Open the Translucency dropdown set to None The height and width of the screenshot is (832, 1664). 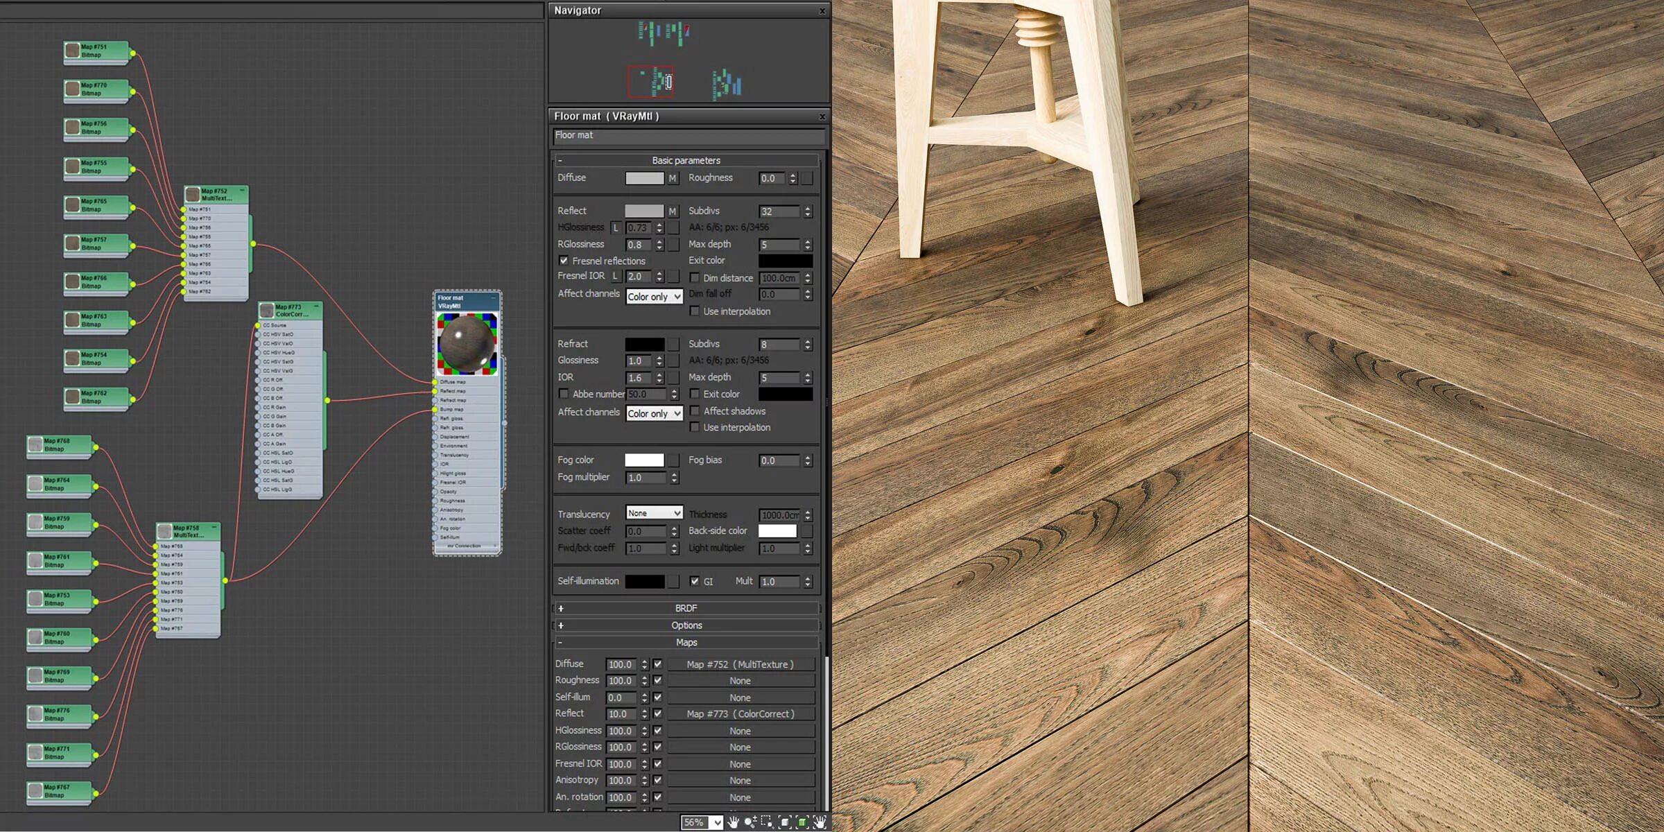click(x=652, y=513)
